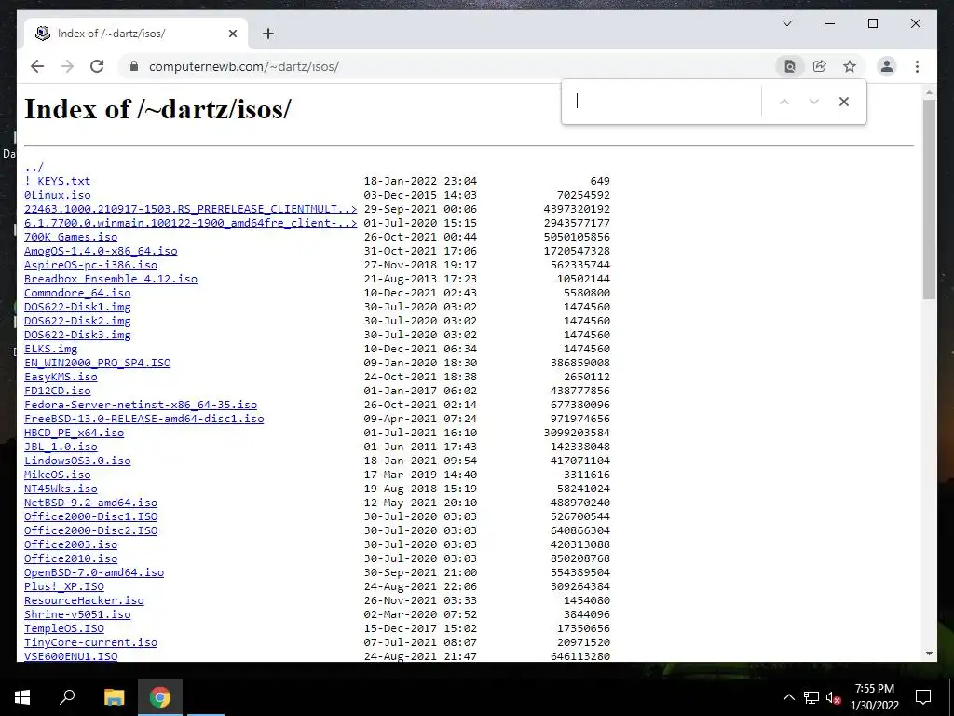The height and width of the screenshot is (716, 954).
Task: Open the ELKS.img link
Action: coord(50,349)
